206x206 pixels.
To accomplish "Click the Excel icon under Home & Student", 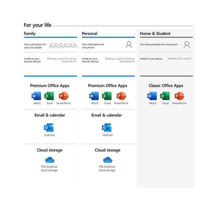I will pyautogui.click(x=165, y=96).
